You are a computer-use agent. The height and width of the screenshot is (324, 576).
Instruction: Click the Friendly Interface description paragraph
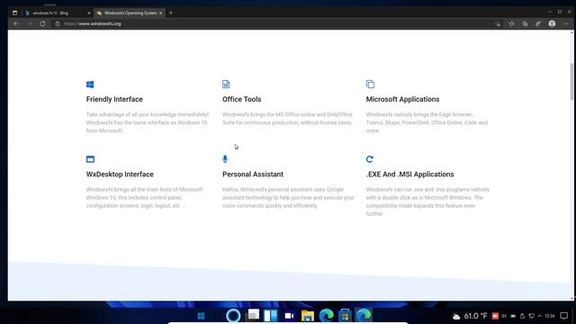(x=148, y=122)
